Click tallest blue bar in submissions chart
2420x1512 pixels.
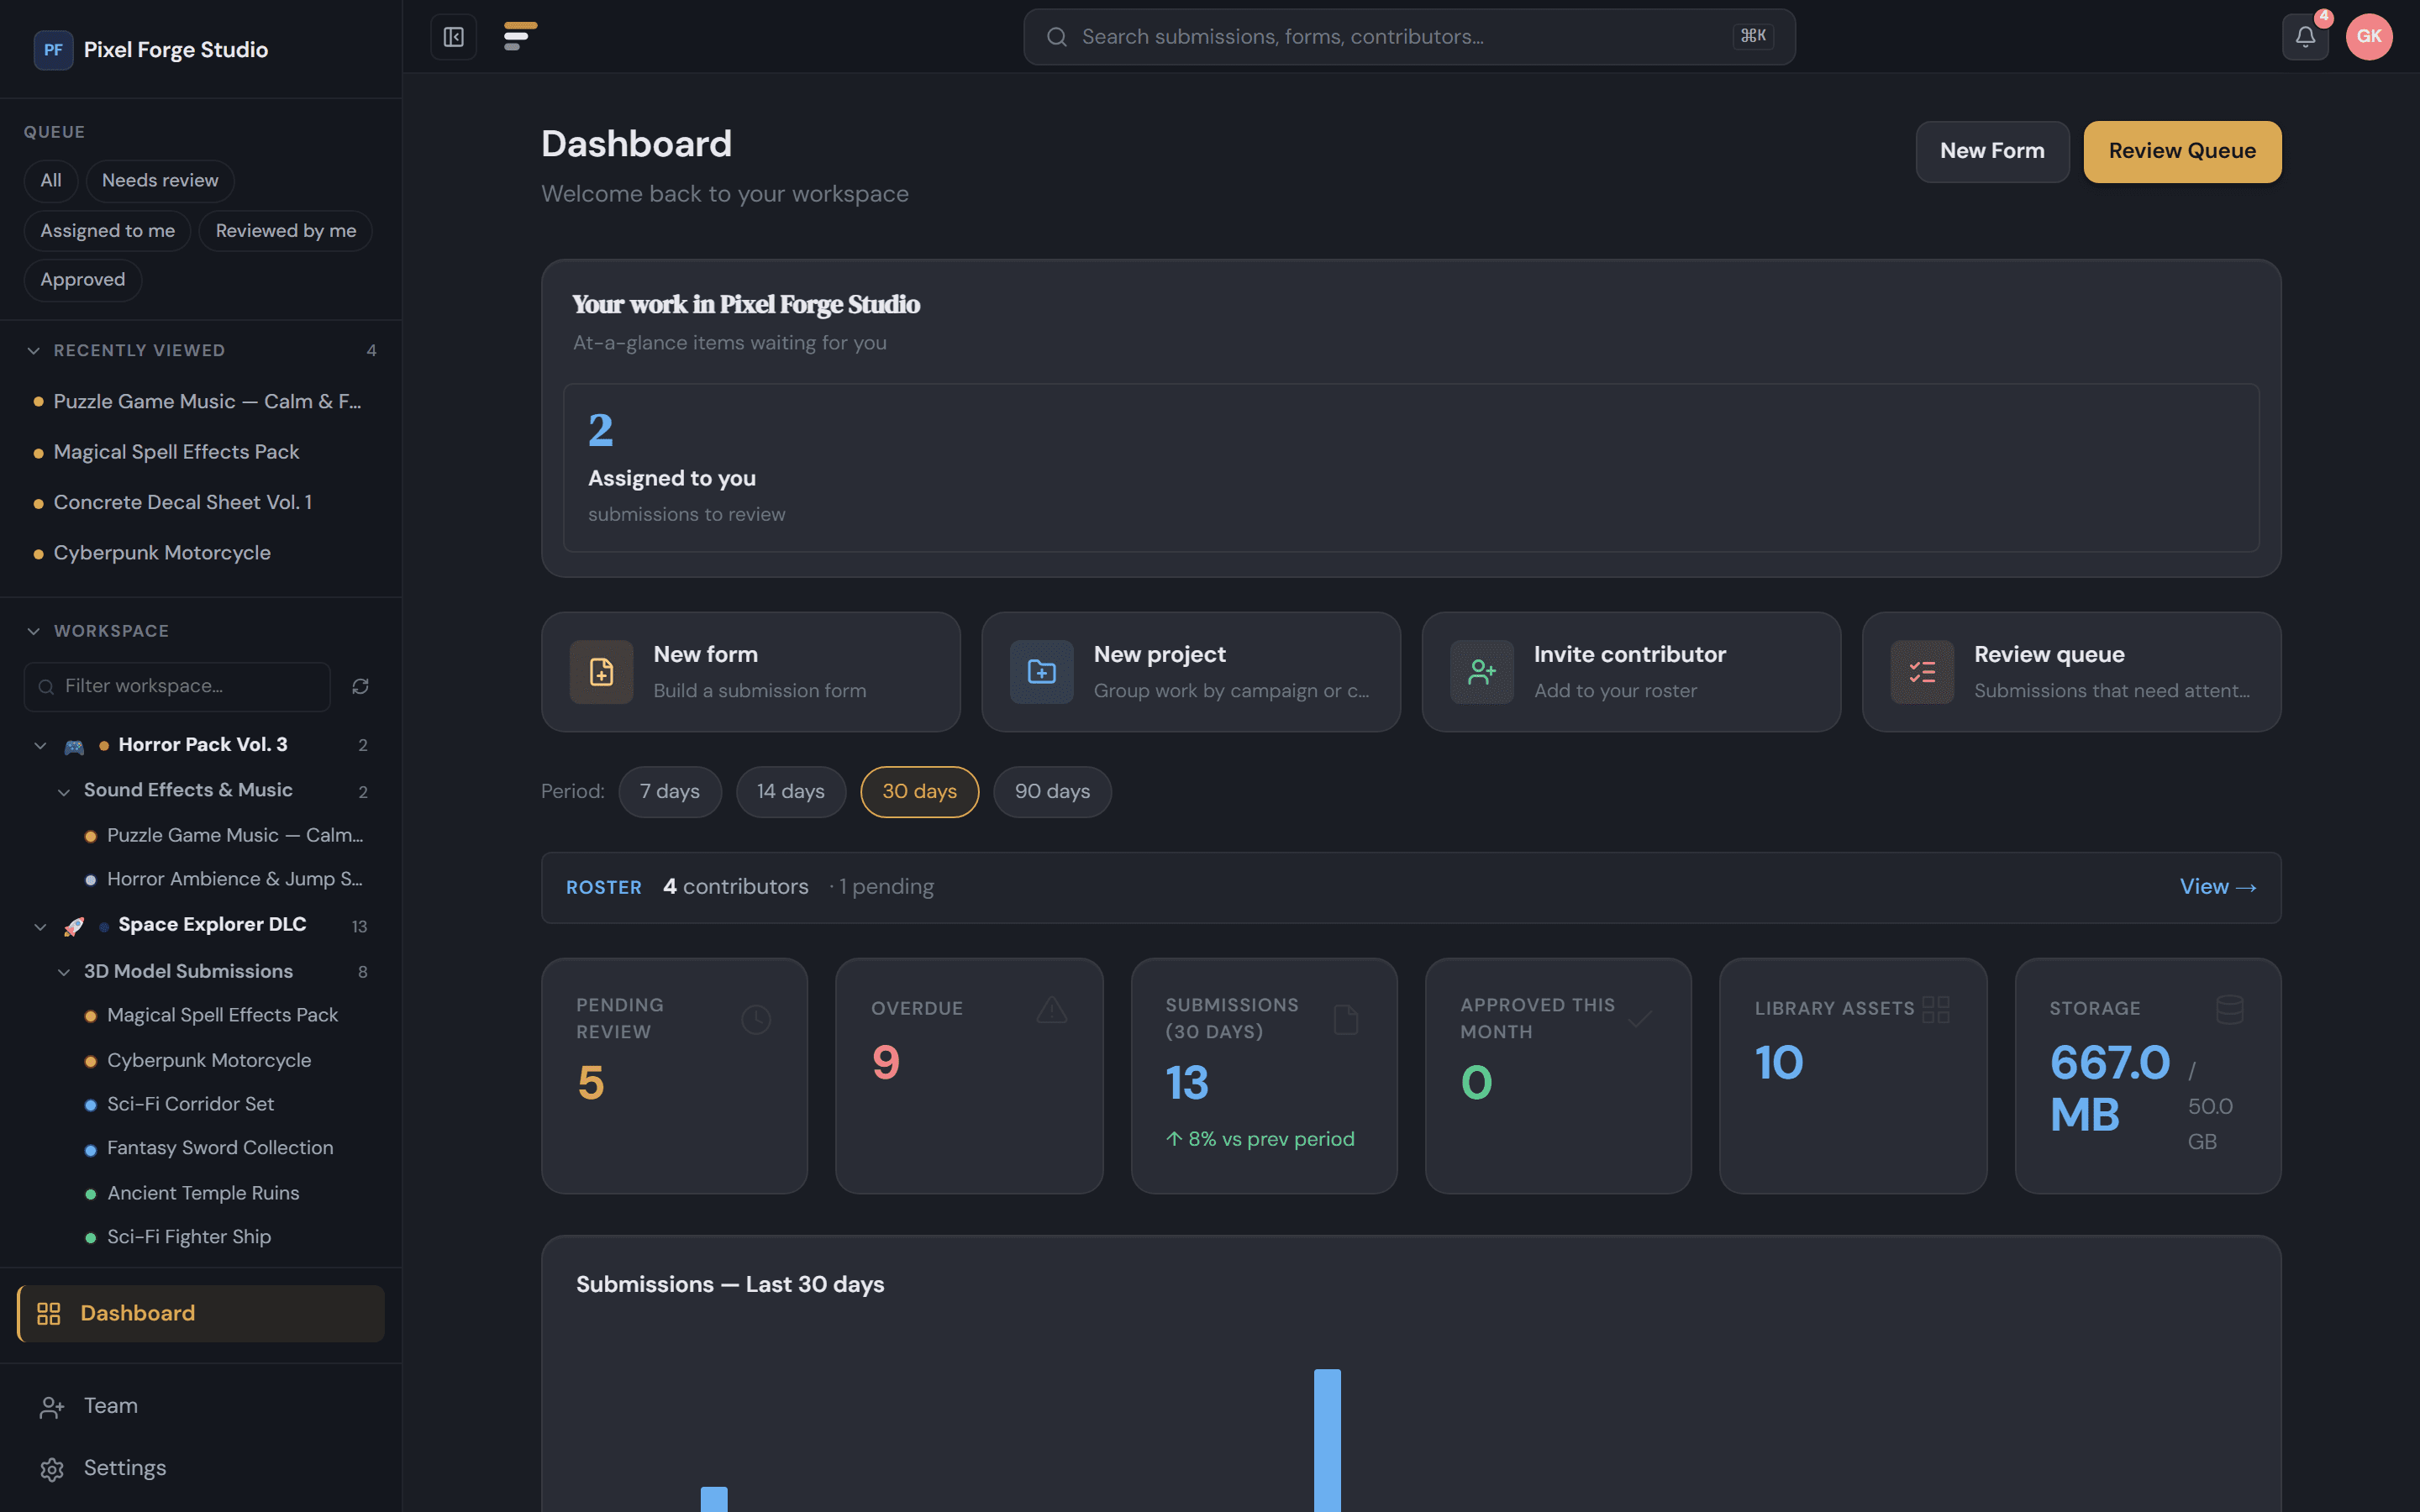point(1327,1440)
